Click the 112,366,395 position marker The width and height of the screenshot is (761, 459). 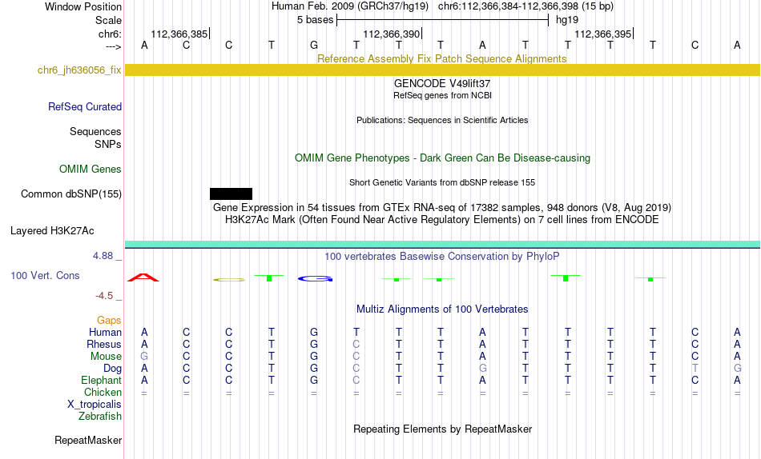(604, 34)
